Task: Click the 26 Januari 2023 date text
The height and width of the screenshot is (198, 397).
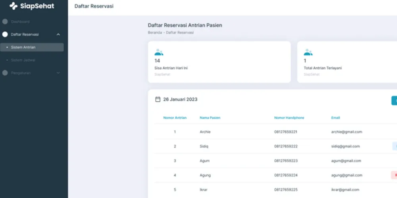Action: tap(180, 99)
